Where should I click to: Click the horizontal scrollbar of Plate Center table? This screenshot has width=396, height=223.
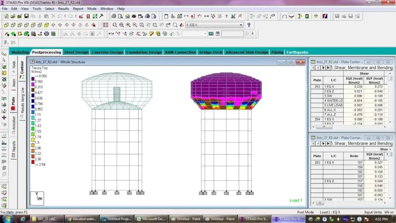[x=349, y=127]
